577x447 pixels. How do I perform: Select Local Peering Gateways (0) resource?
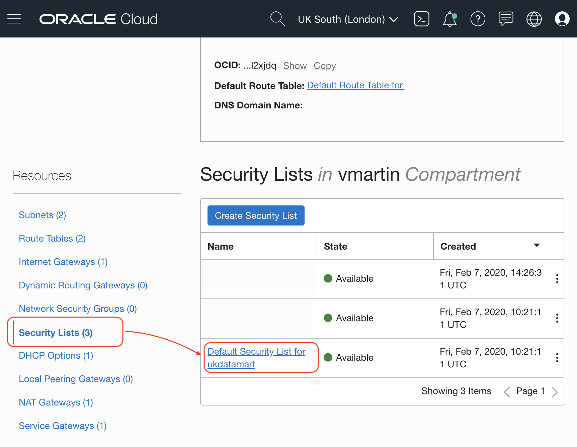[x=76, y=379]
